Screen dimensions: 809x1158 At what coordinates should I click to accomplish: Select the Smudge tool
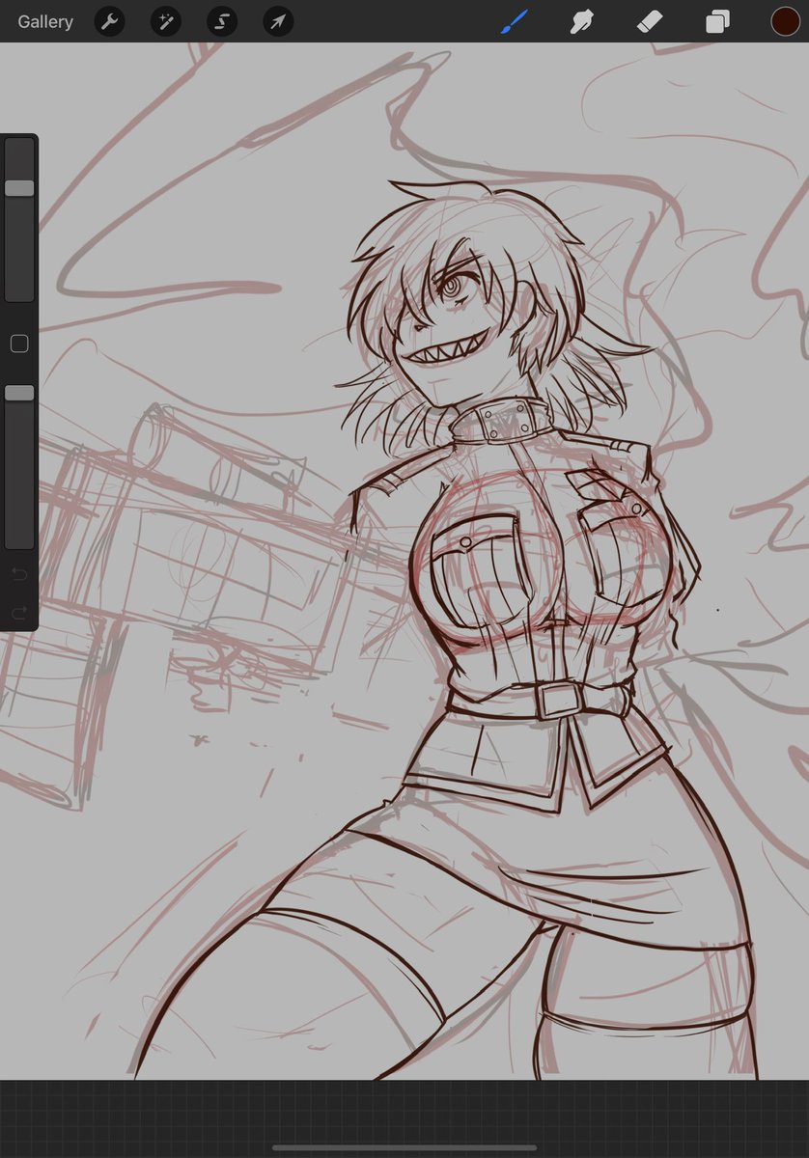point(581,21)
